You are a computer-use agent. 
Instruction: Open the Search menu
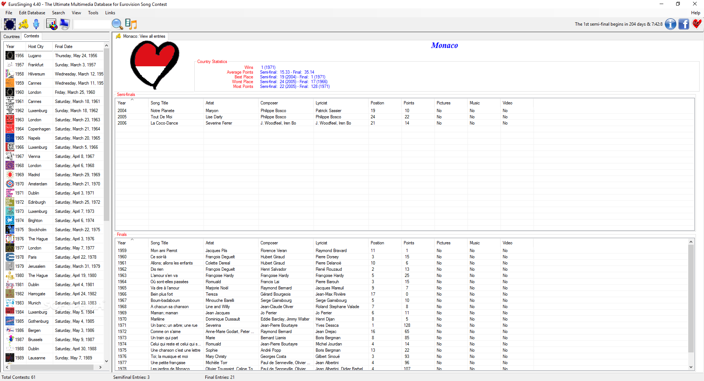coord(58,13)
